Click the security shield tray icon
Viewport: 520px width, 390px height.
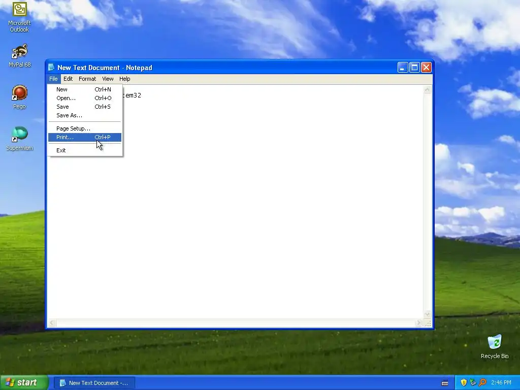pyautogui.click(x=464, y=382)
